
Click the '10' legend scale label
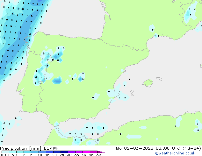[x=40, y=155]
